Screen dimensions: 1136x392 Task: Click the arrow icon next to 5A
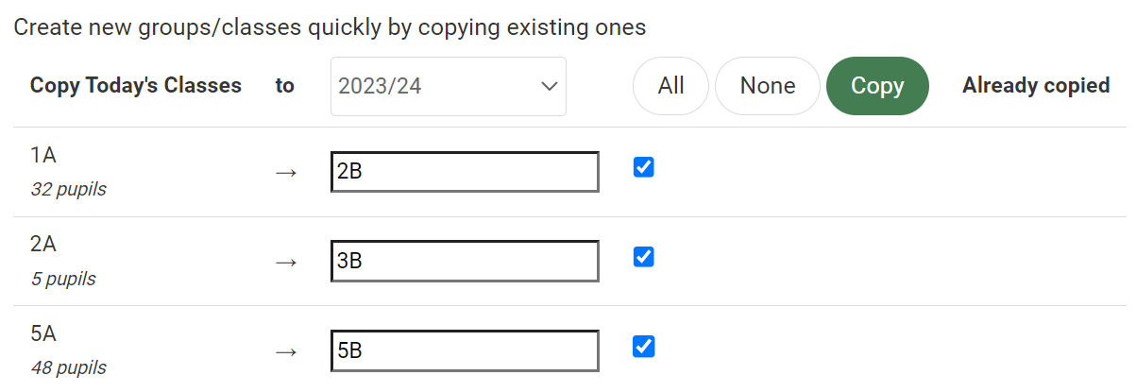286,351
